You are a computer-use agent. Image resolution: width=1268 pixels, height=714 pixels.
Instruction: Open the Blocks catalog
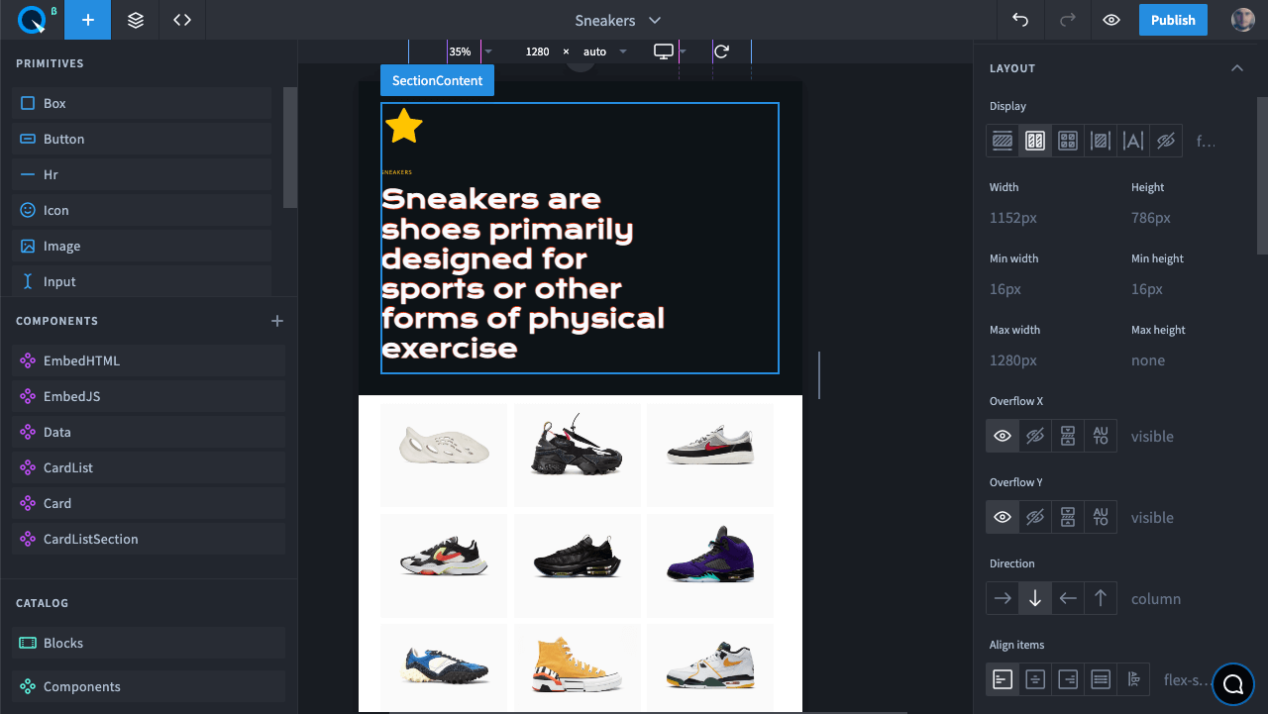coord(149,643)
